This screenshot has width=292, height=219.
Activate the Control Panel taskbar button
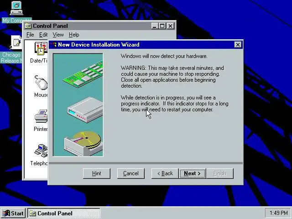coord(64,213)
